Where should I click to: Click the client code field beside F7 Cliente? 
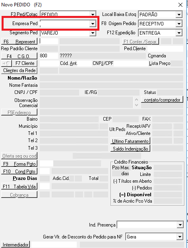tap(49, 63)
